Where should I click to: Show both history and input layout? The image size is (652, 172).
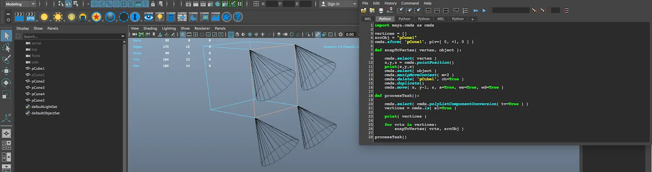click(446, 10)
